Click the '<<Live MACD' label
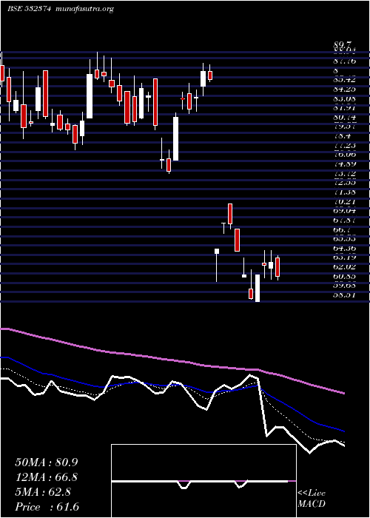This screenshot has height=518, width=370. (x=312, y=499)
